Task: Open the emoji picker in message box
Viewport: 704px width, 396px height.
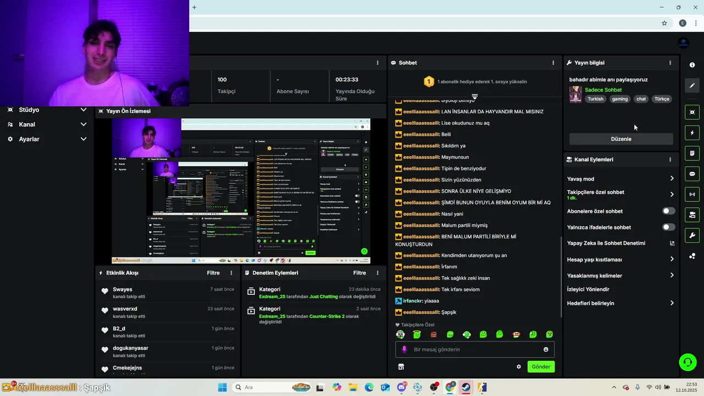Action: click(x=546, y=349)
